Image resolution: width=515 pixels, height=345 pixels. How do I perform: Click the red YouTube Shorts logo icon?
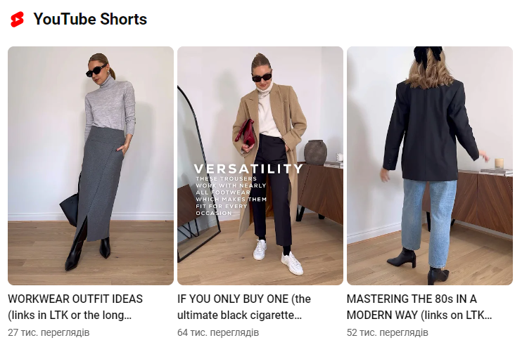pyautogui.click(x=17, y=20)
